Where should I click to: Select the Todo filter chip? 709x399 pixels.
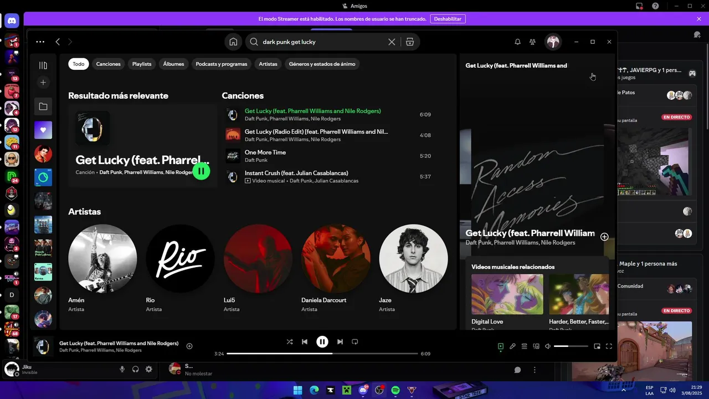(x=79, y=64)
